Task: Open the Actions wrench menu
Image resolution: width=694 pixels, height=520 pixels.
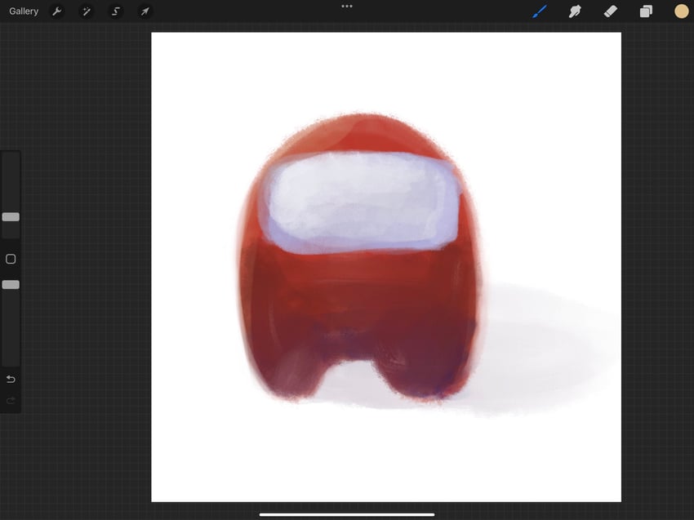Action: tap(56, 11)
